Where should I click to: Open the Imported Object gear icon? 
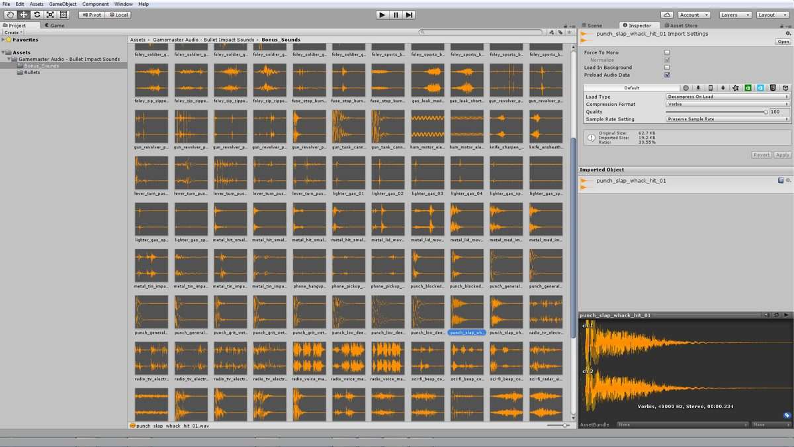788,180
